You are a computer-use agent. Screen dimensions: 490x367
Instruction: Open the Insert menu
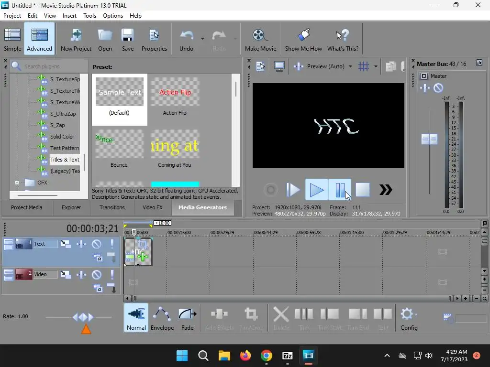[x=69, y=16]
